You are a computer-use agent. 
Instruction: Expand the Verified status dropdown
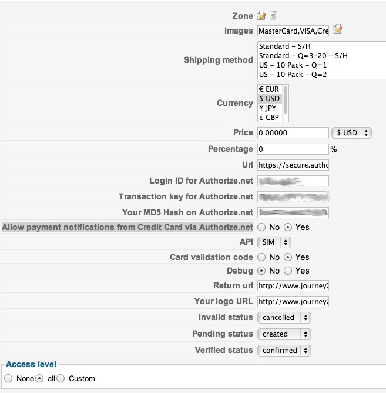(x=284, y=350)
